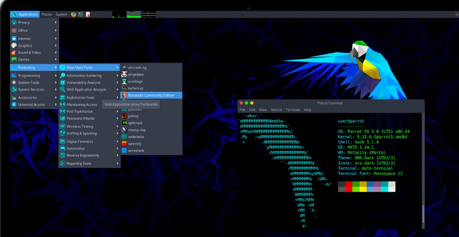Click the ophcrack icon
This screenshot has height=237, width=459.
(124, 123)
